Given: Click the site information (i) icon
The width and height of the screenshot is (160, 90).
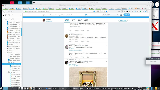Looking at the screenshot, I should click(x=24, y=11).
